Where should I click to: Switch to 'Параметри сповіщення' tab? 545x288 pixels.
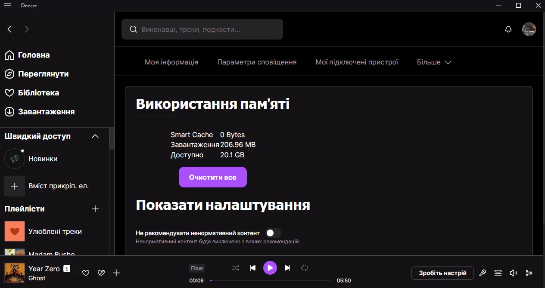click(x=257, y=62)
